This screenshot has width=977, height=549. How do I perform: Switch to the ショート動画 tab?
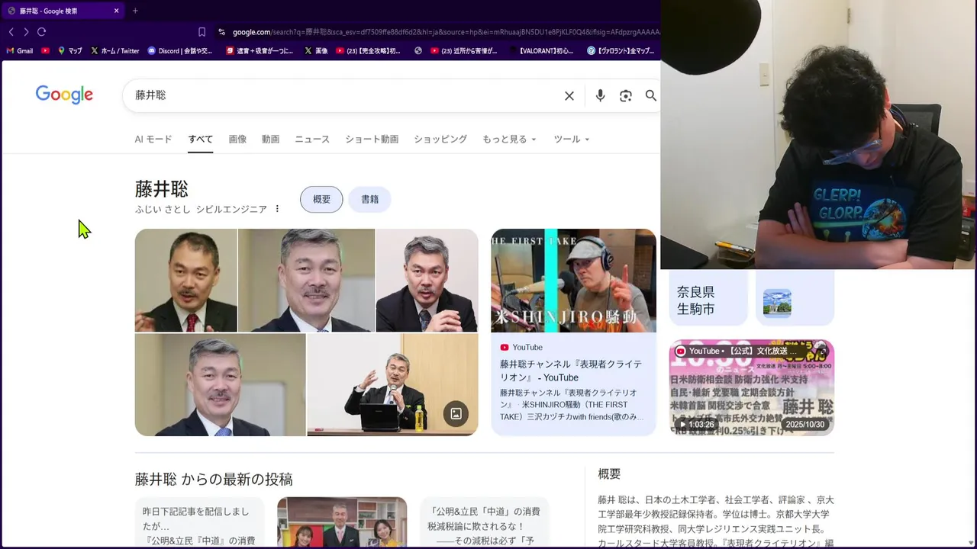(x=372, y=140)
